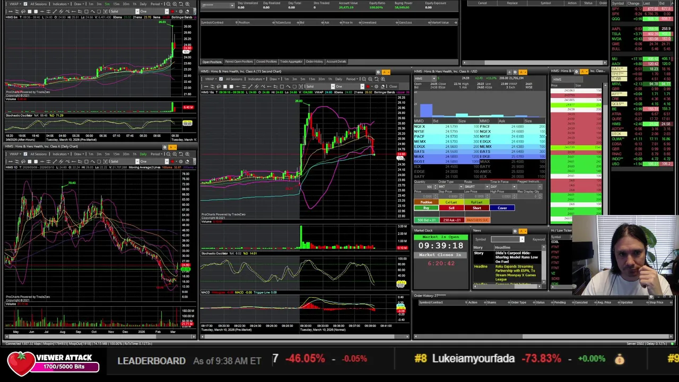Click the Rpl Last button
This screenshot has height=382, width=679.
pos(477,202)
